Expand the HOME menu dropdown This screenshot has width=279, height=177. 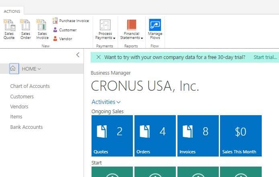(x=31, y=69)
